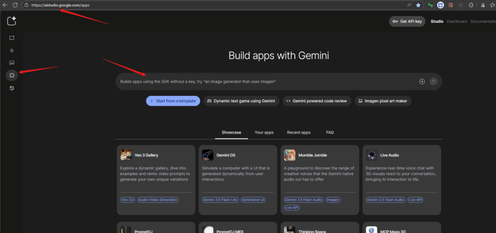The width and height of the screenshot is (496, 233).
Task: Click the Get API key button
Action: coord(407,21)
